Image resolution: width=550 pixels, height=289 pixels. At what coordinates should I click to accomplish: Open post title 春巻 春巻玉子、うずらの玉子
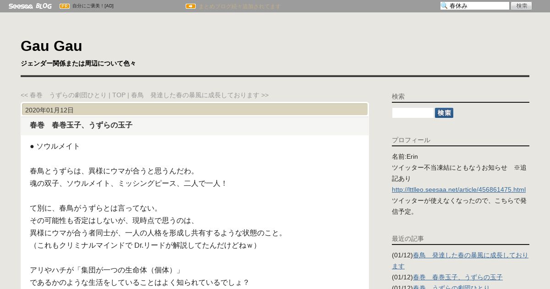81,125
